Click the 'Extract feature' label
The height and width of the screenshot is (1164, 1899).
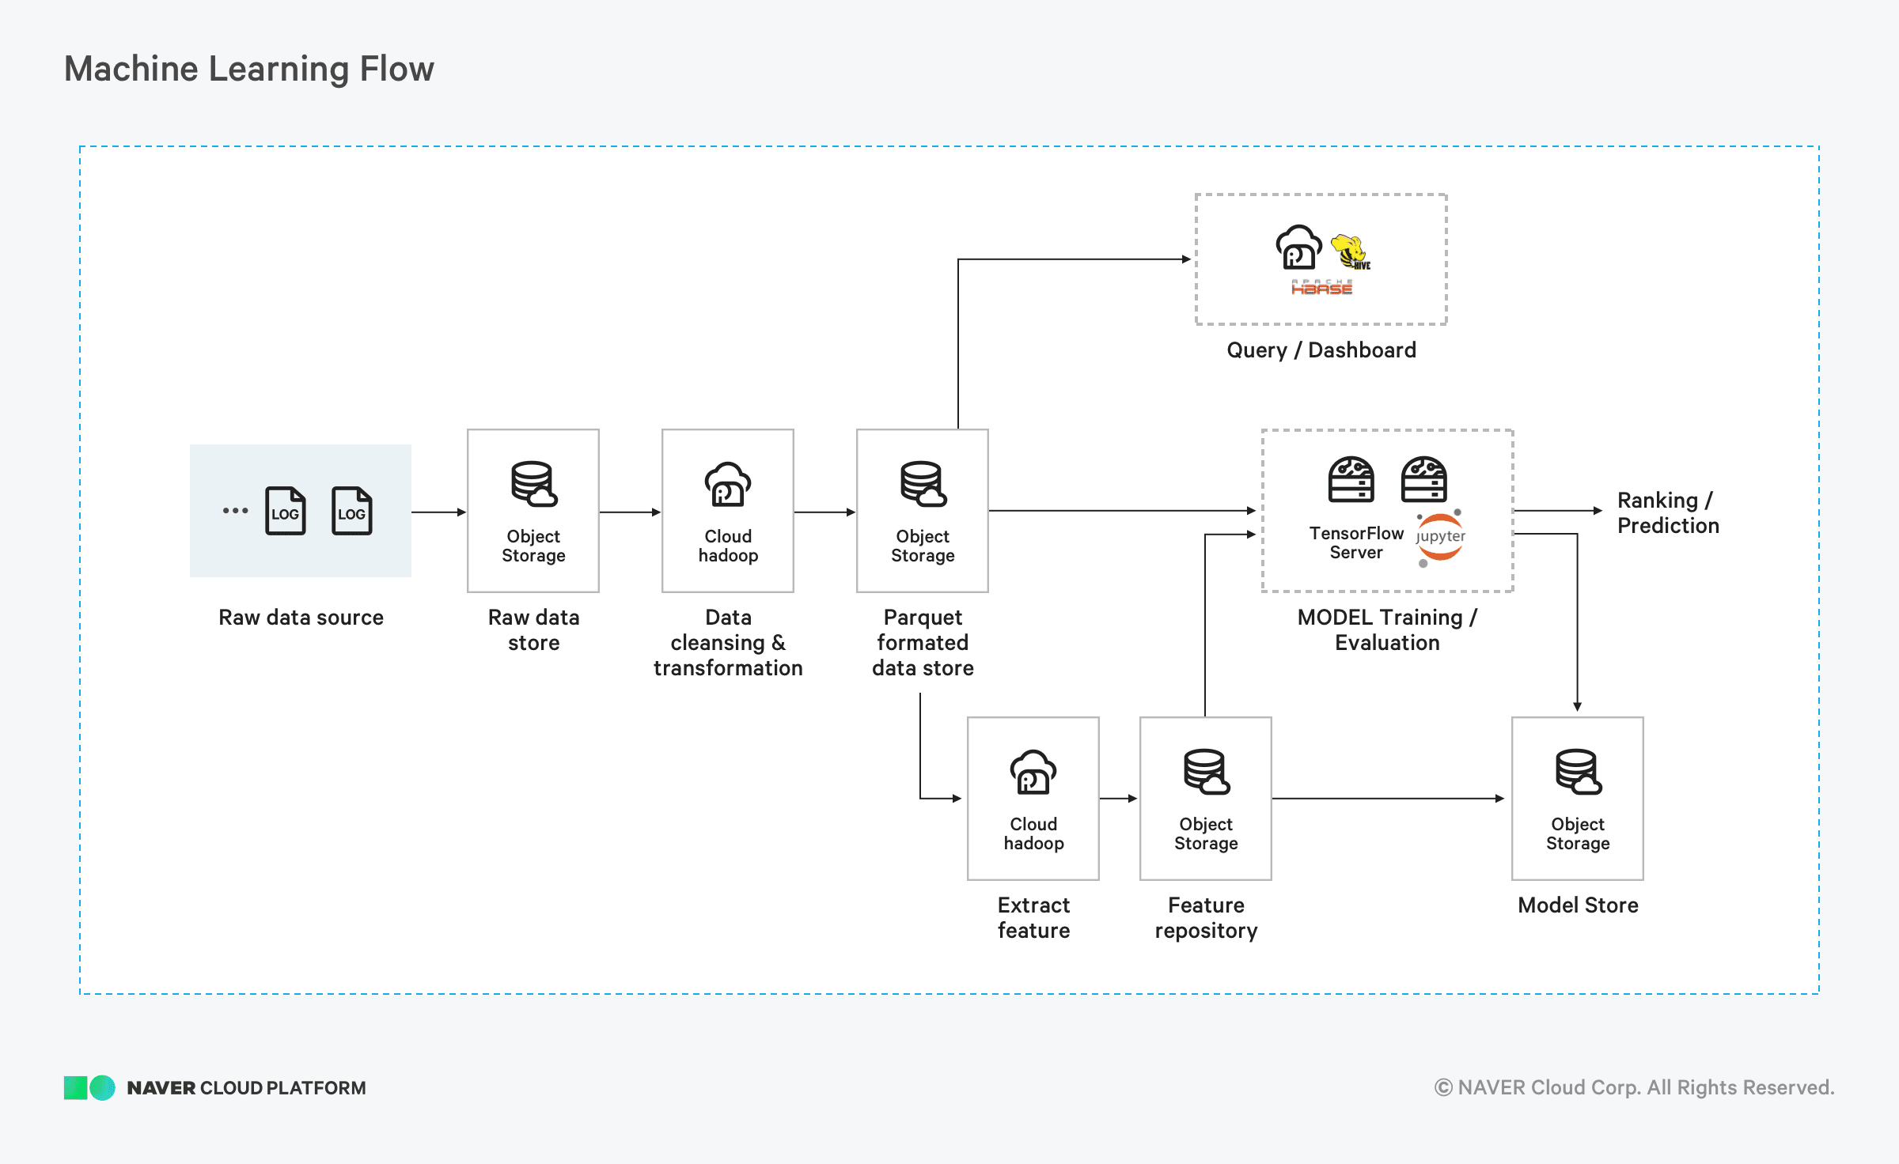1033,918
